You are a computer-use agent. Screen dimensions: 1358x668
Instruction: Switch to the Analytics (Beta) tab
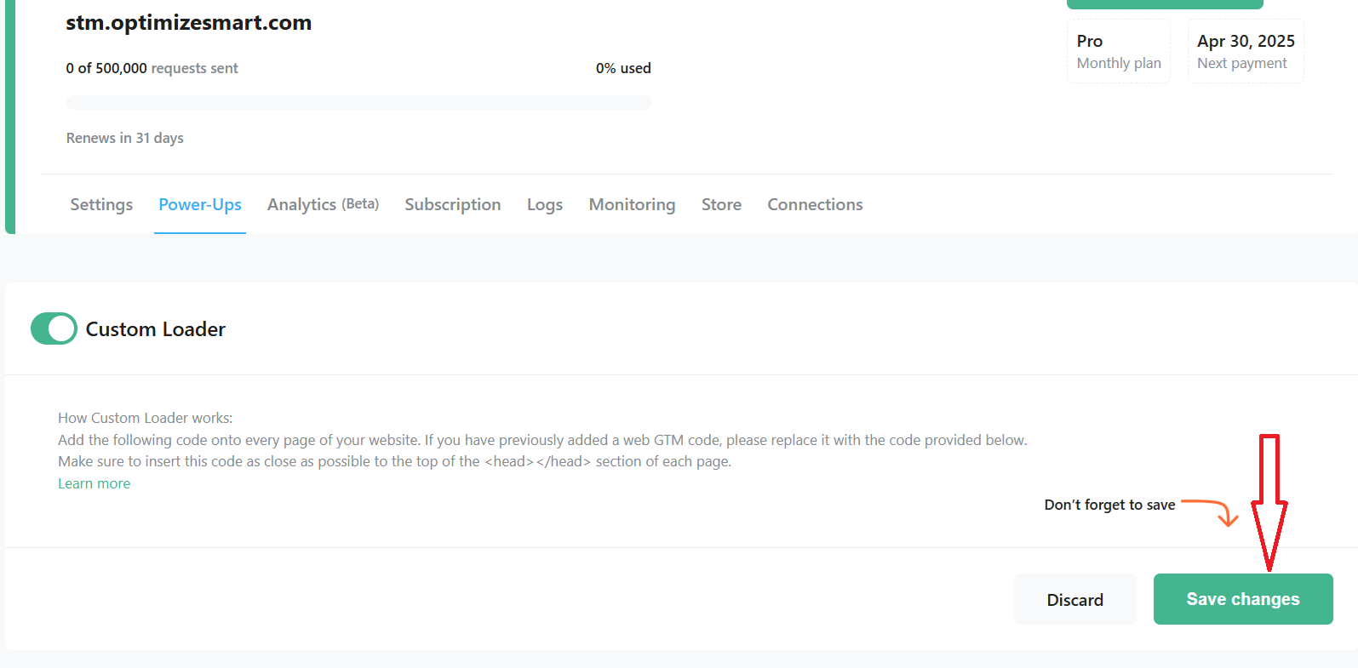pyautogui.click(x=323, y=204)
